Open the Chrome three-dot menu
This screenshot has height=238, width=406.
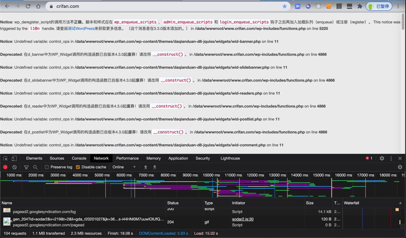[398, 6]
